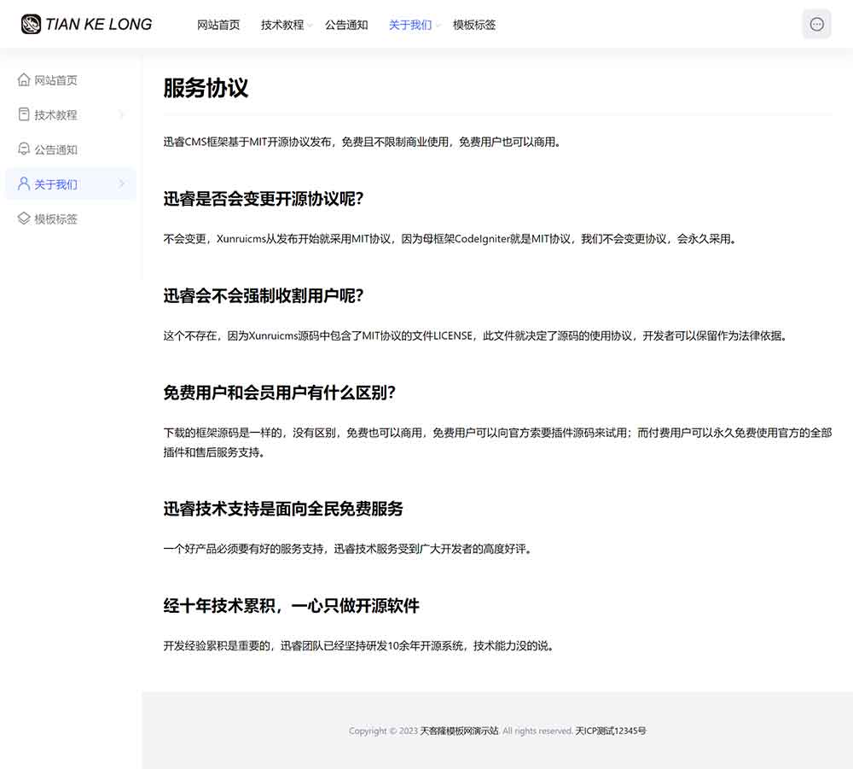This screenshot has height=769, width=853.
Task: Click the 天ICP测试12345号 footer link
Action: [610, 731]
